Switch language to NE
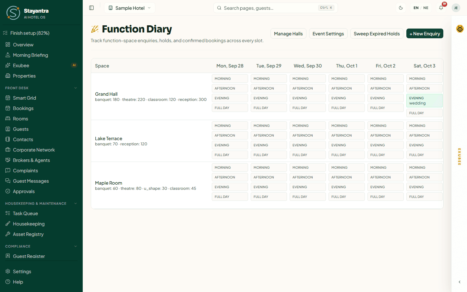 (x=426, y=8)
